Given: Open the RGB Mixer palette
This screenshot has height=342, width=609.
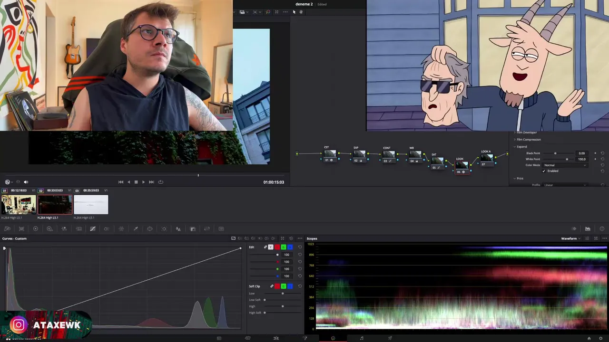Looking at the screenshot, I should (64, 229).
